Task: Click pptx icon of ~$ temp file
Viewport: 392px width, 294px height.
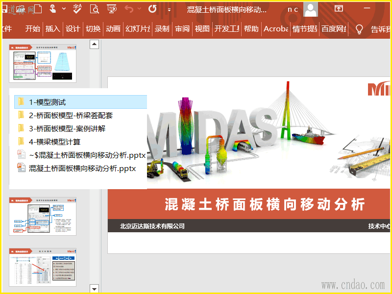Action: click(x=21, y=154)
